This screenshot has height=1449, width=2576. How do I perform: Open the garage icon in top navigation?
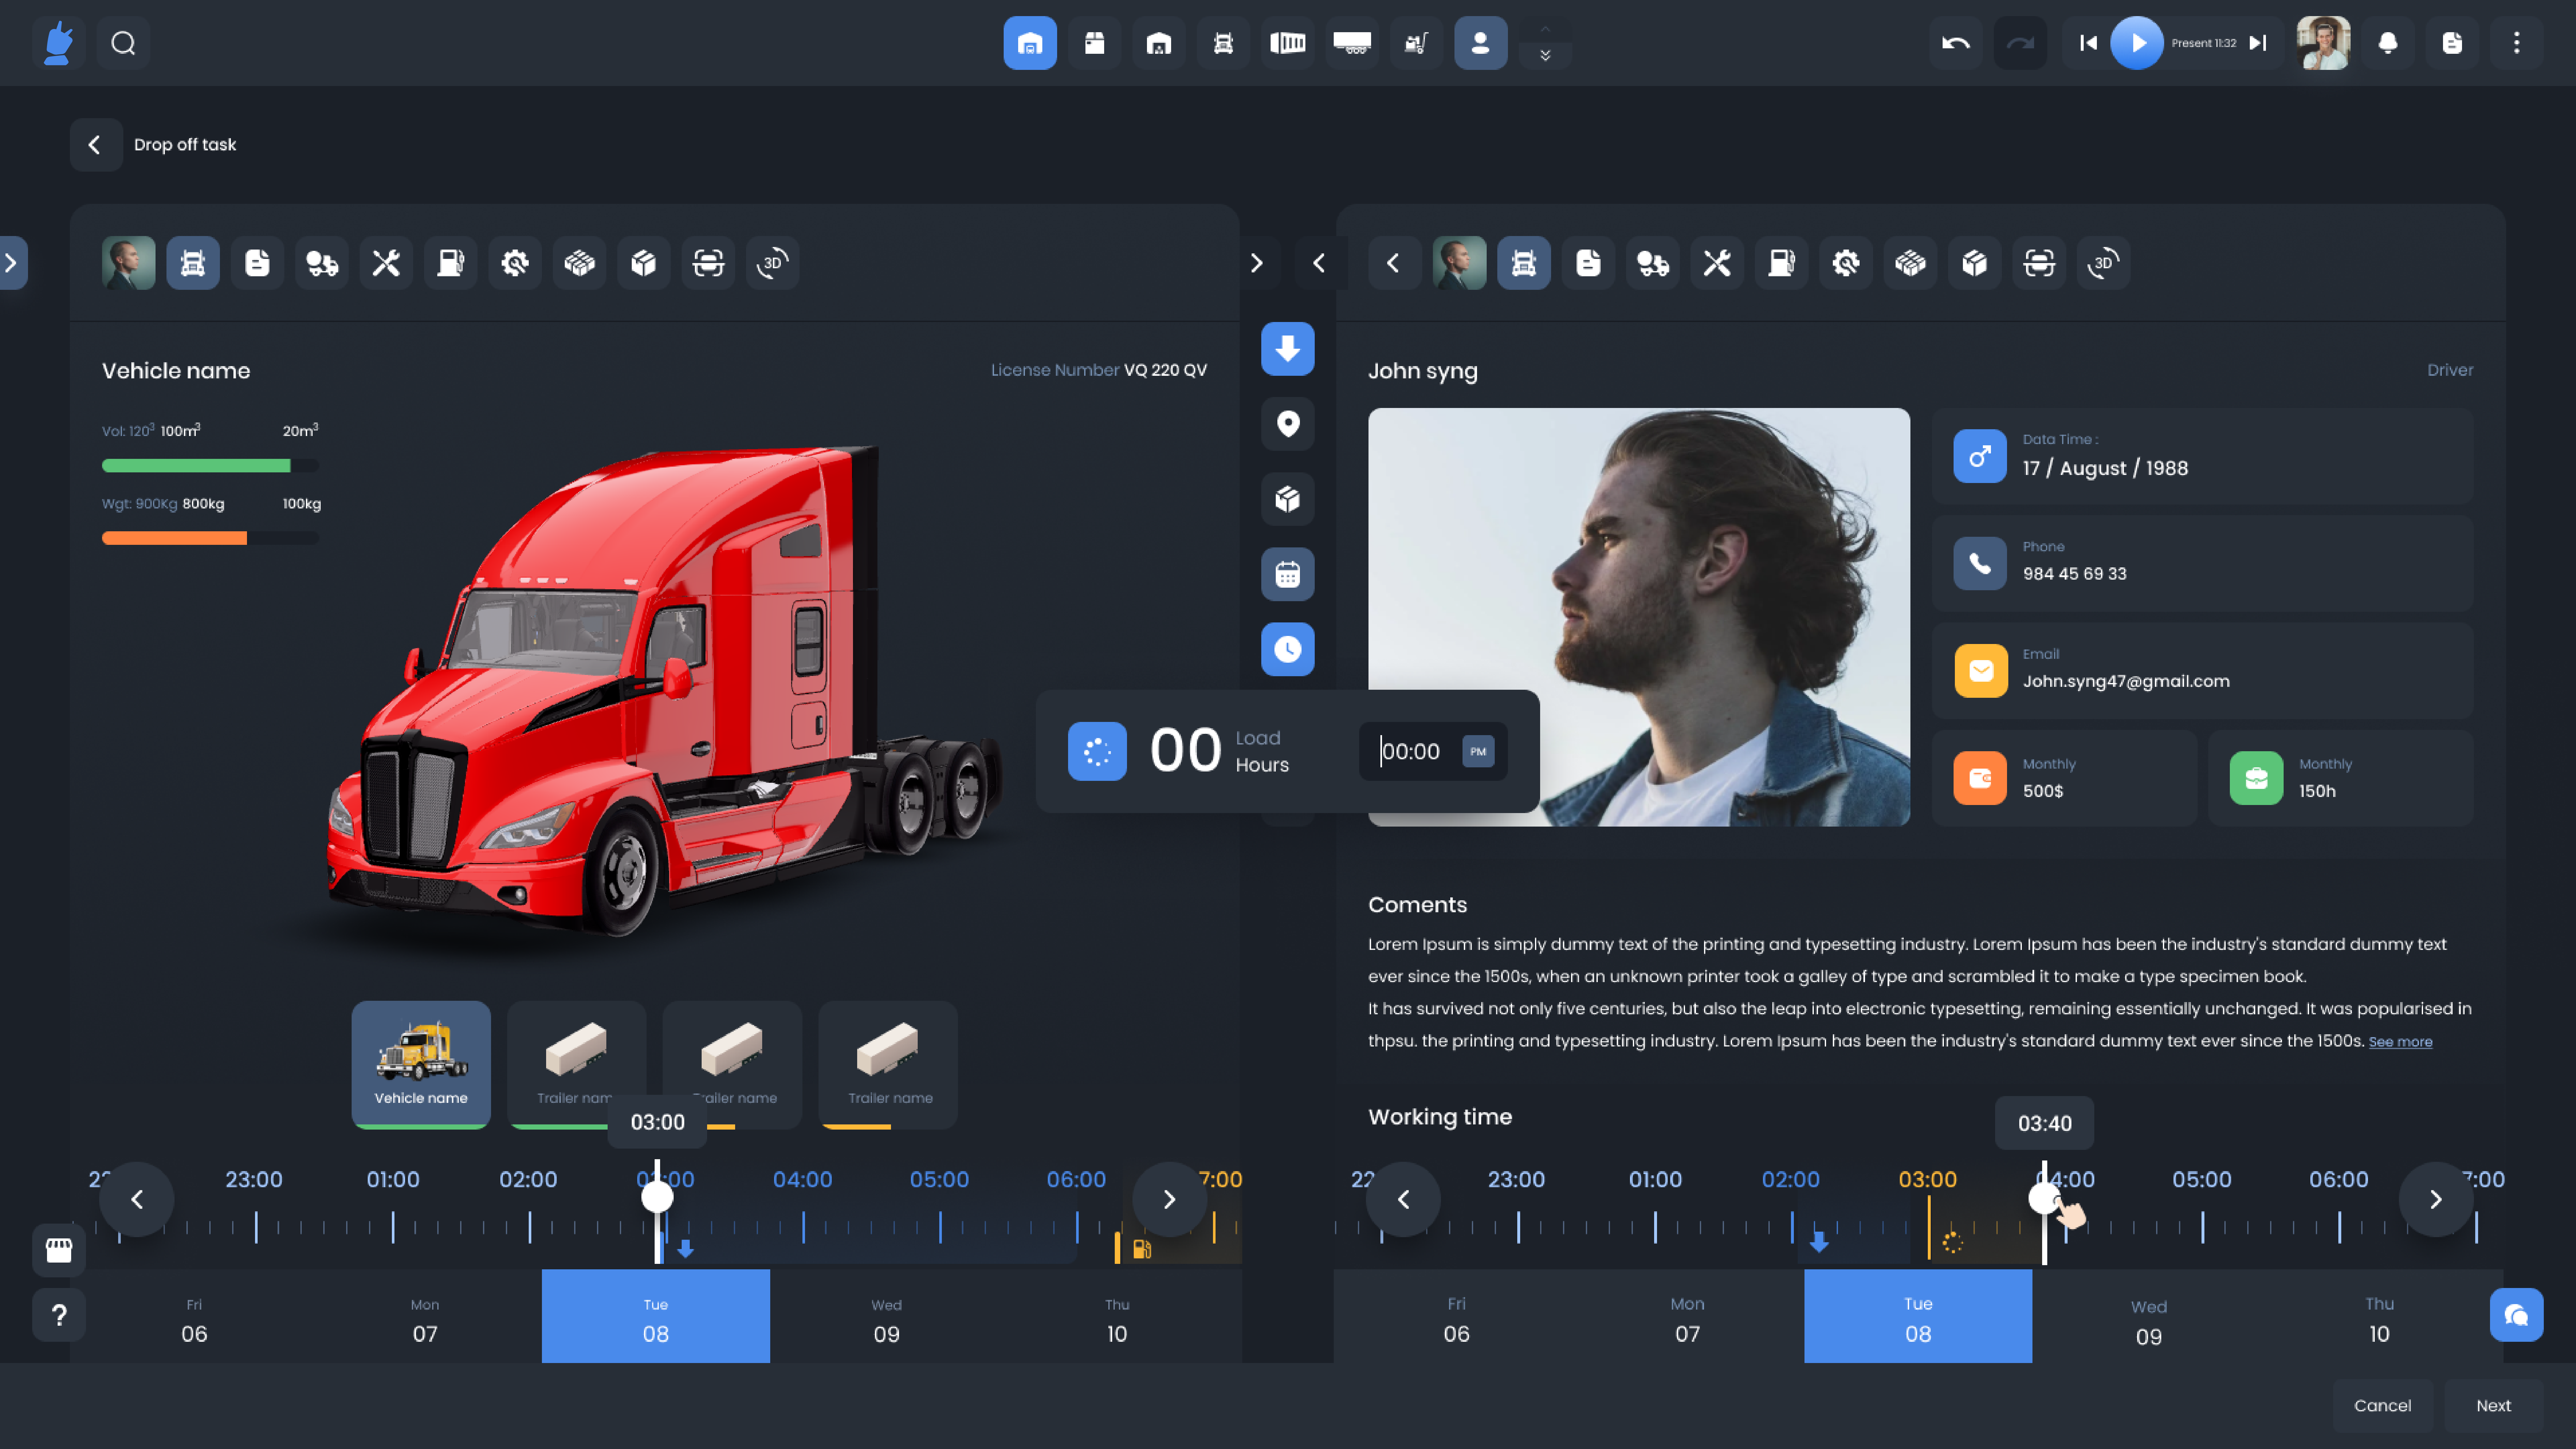(x=1159, y=43)
